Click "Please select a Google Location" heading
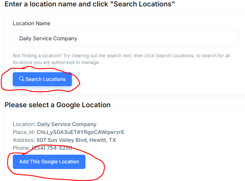Screen dimensions: 245x181 pos(58,105)
